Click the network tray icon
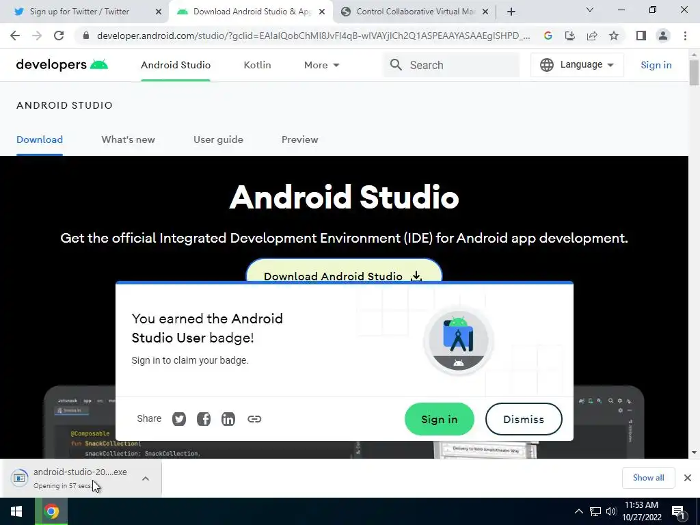700x525 pixels. tap(595, 511)
